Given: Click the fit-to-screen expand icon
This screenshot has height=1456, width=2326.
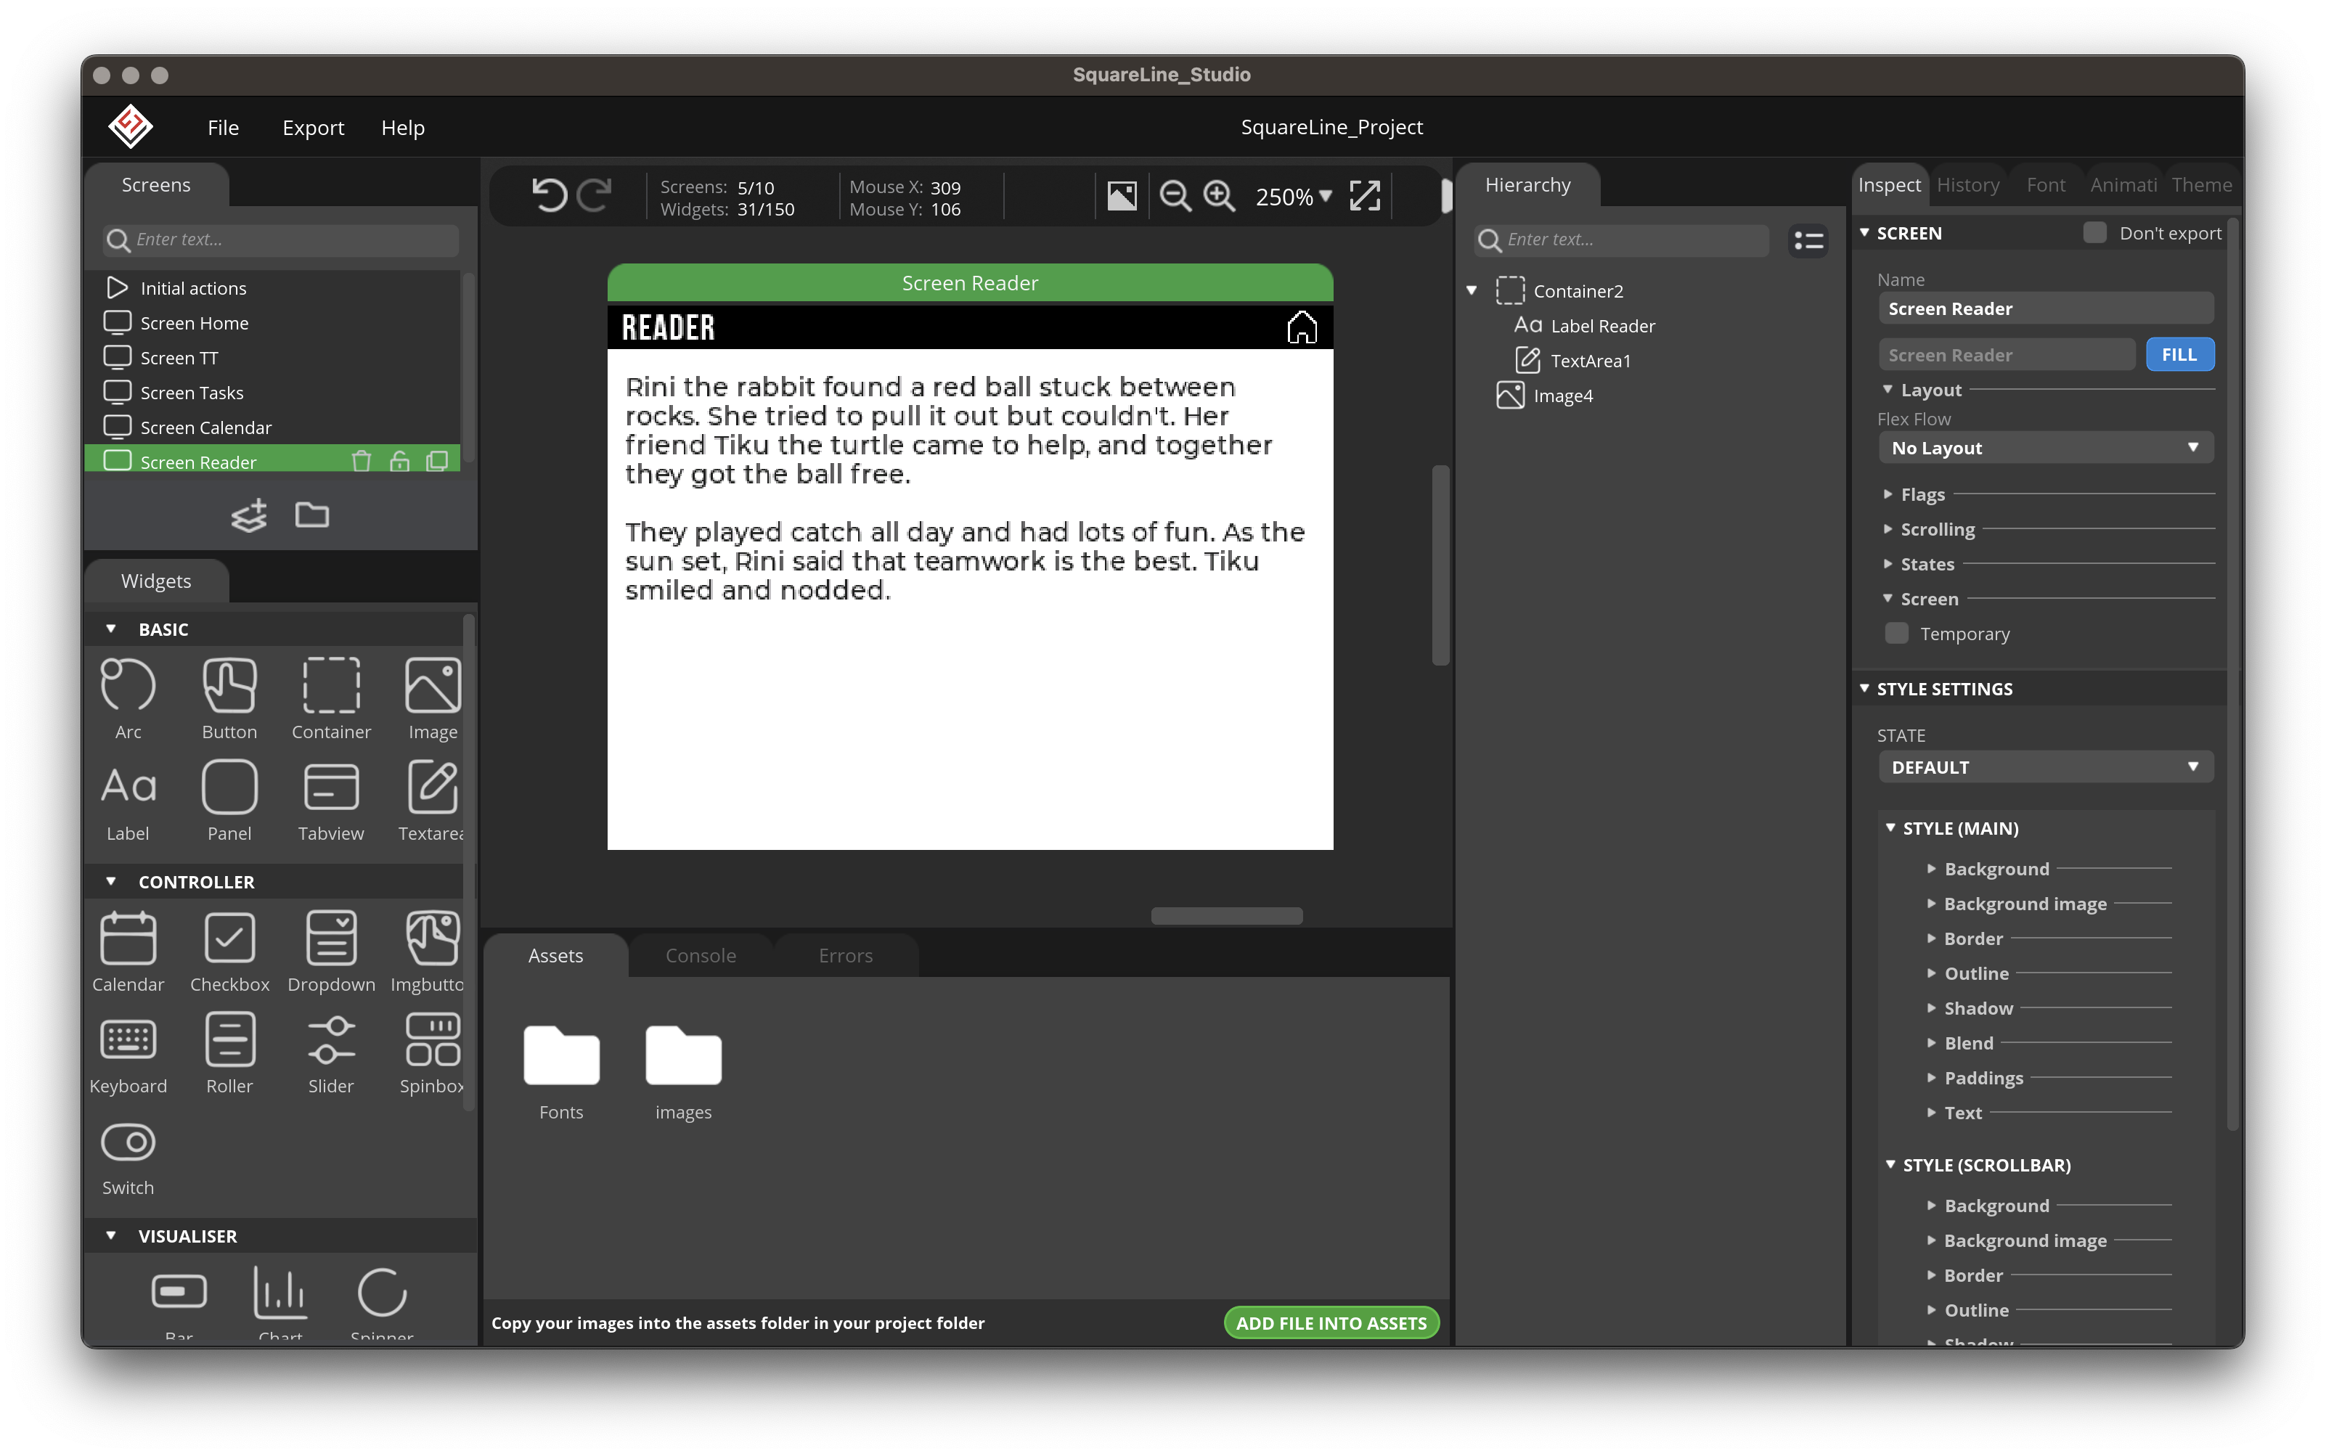Looking at the screenshot, I should click(1365, 197).
